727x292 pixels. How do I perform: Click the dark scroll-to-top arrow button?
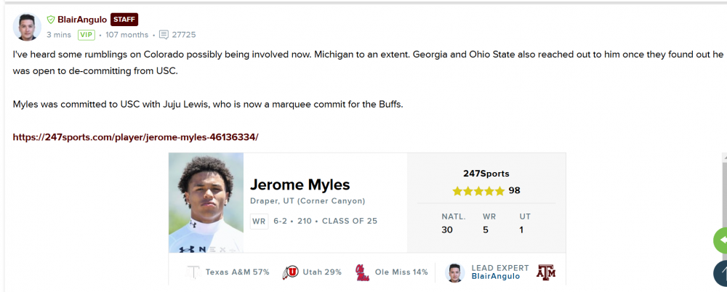click(722, 273)
